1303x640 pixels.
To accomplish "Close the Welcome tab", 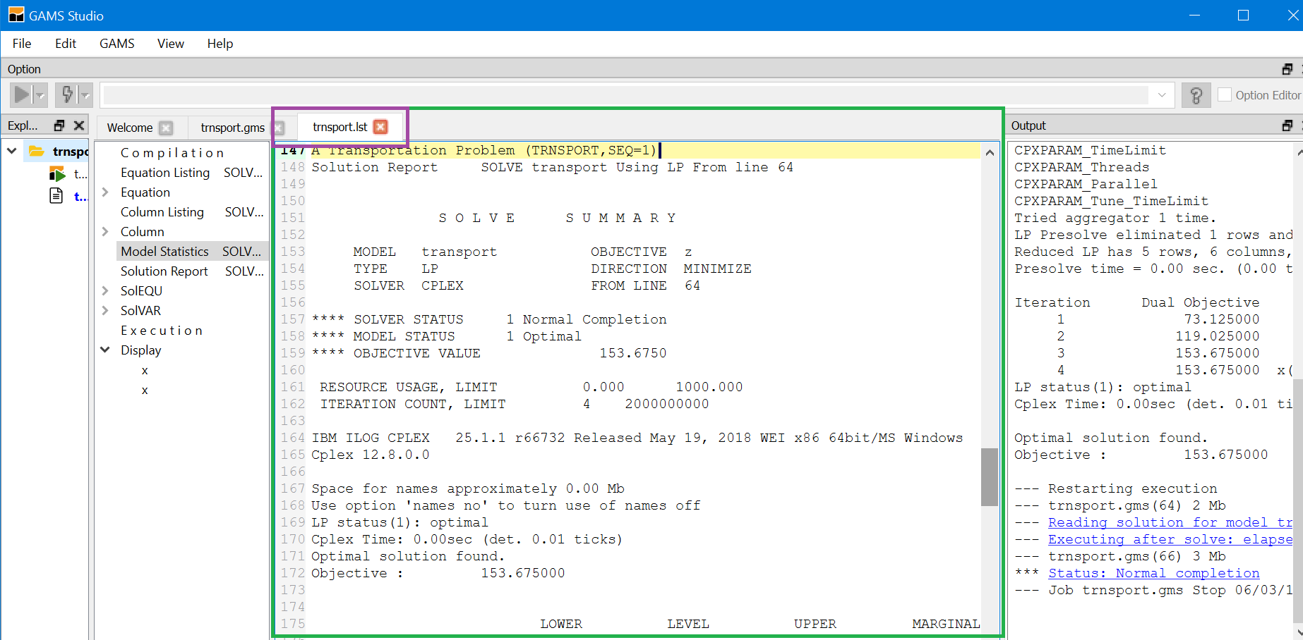I will pos(166,128).
